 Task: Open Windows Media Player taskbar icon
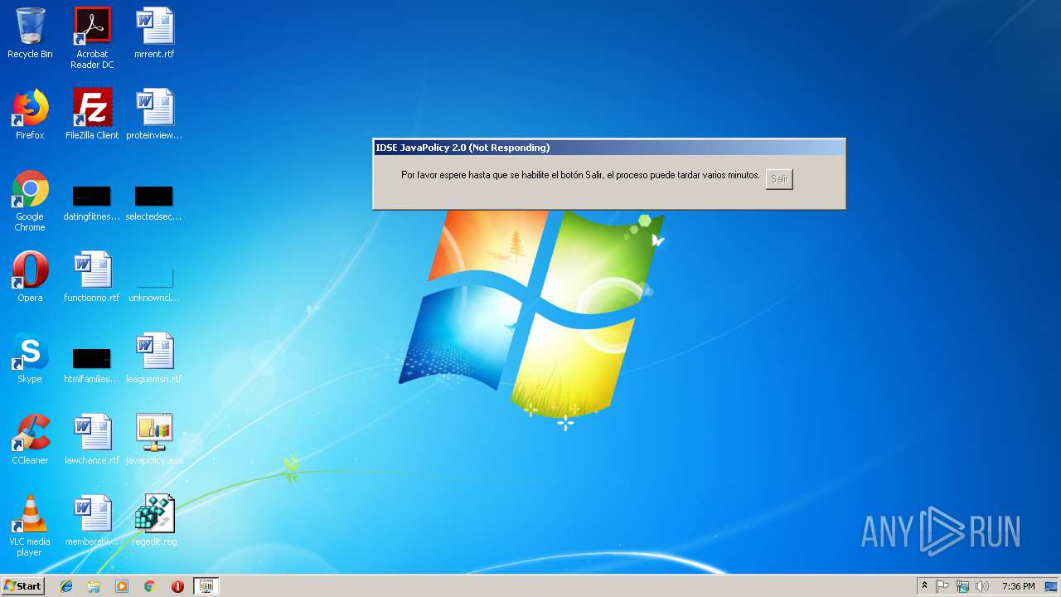pyautogui.click(x=122, y=586)
